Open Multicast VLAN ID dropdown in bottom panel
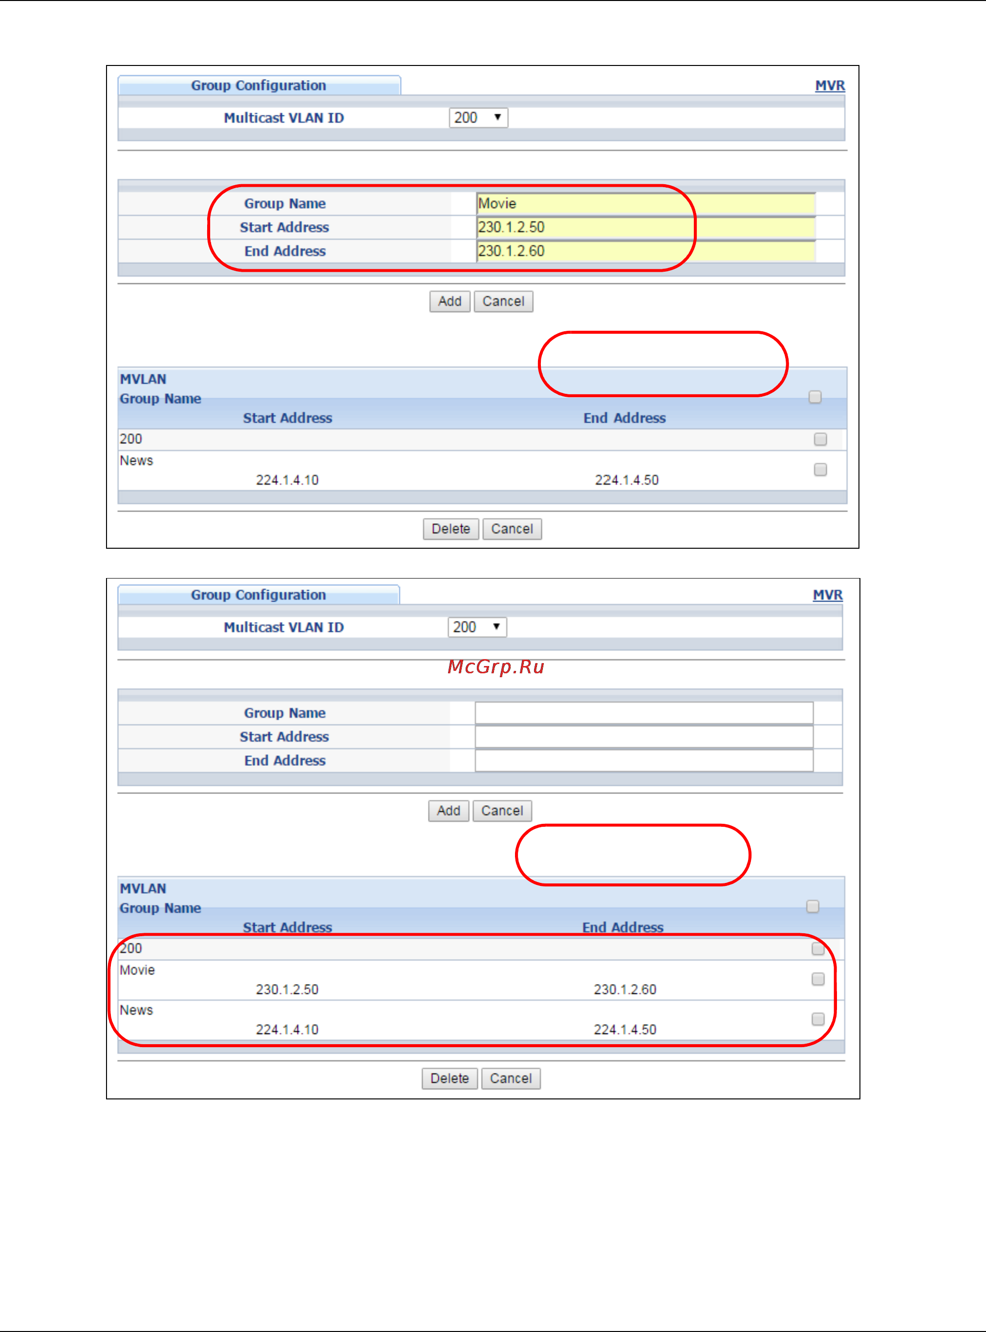This screenshot has height=1332, width=986. [x=477, y=627]
